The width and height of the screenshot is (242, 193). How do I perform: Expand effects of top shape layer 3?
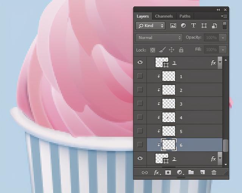pyautogui.click(x=220, y=62)
